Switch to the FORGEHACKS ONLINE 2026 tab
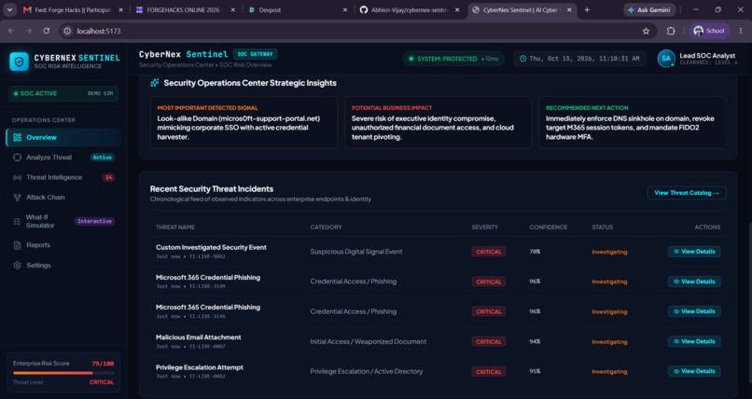The height and width of the screenshot is (399, 752). click(185, 9)
